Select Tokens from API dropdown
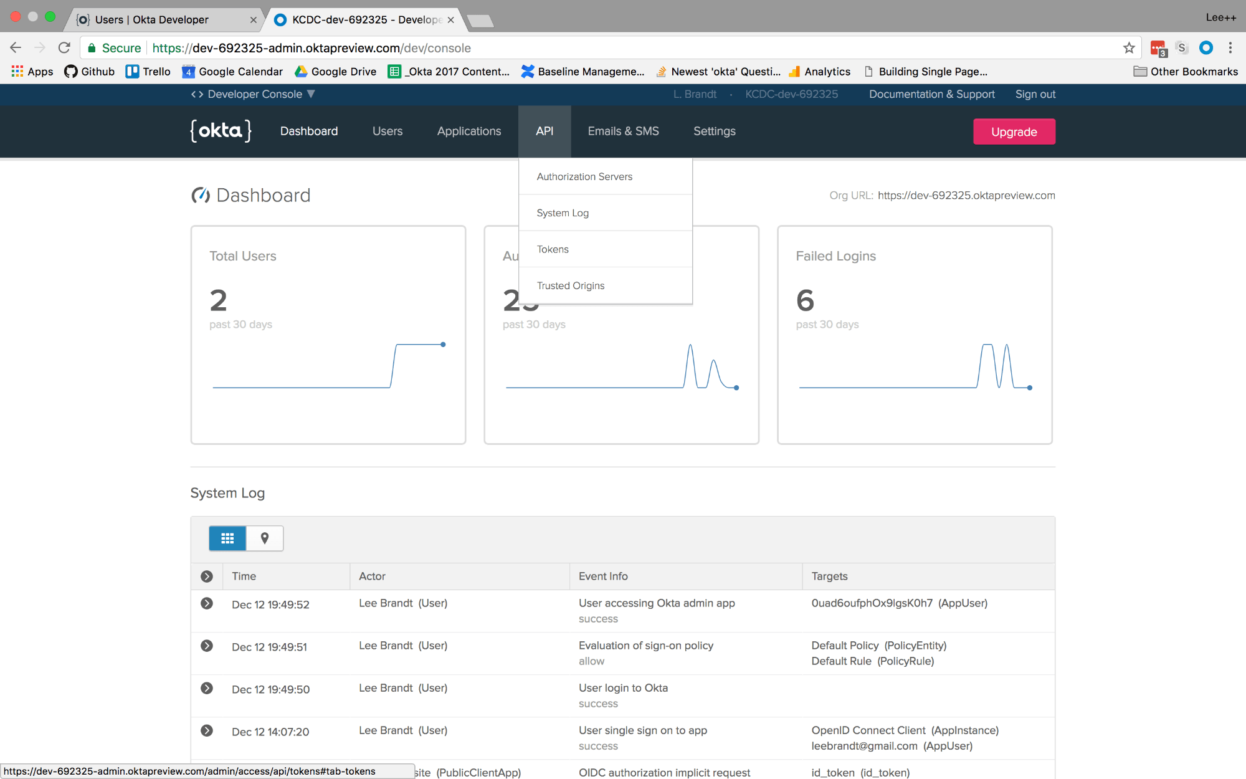 [x=552, y=249]
